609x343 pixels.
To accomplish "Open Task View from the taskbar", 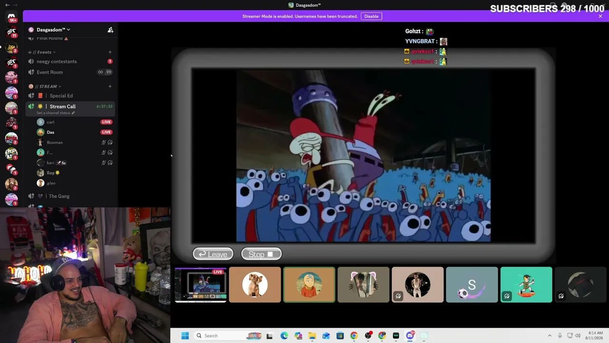I will [x=270, y=336].
